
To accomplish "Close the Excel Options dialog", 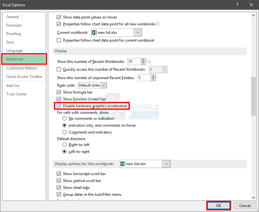I will pos(251,5).
